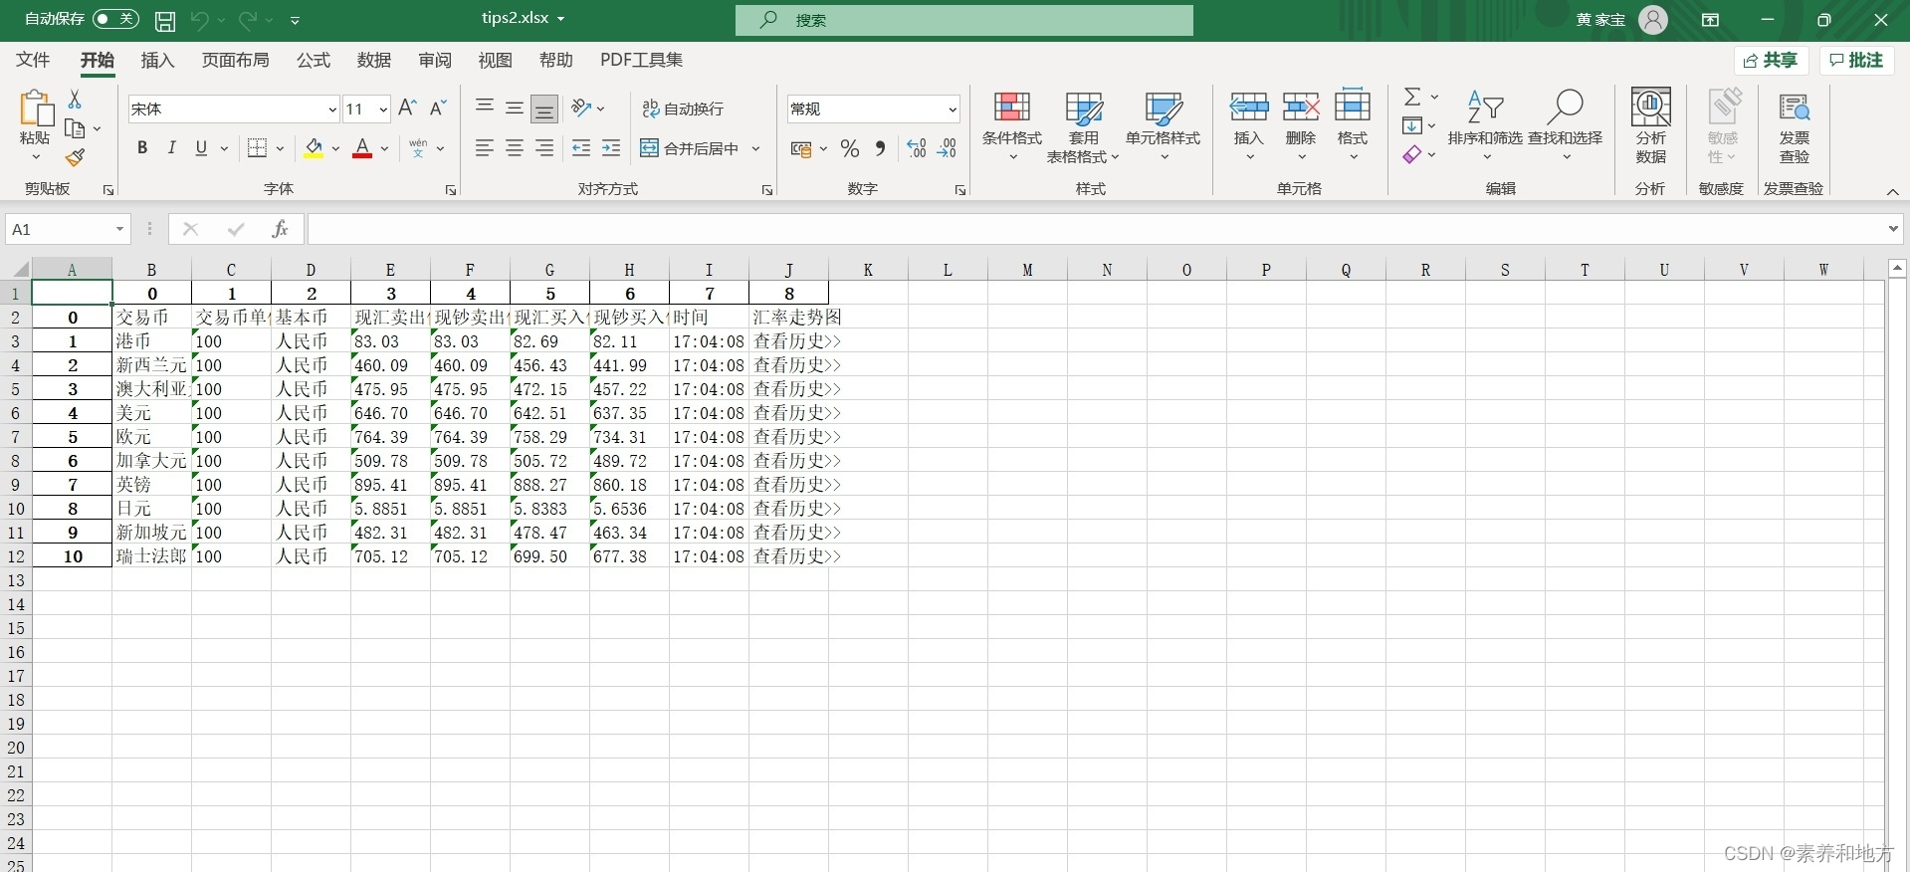Viewport: 1910px width, 872px height.
Task: Click the AutoSum sigma icon
Action: click(x=1412, y=97)
